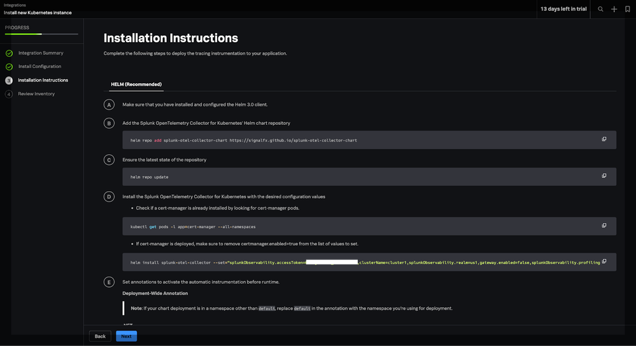
Task: Click the plus icon in top bar
Action: pos(614,9)
